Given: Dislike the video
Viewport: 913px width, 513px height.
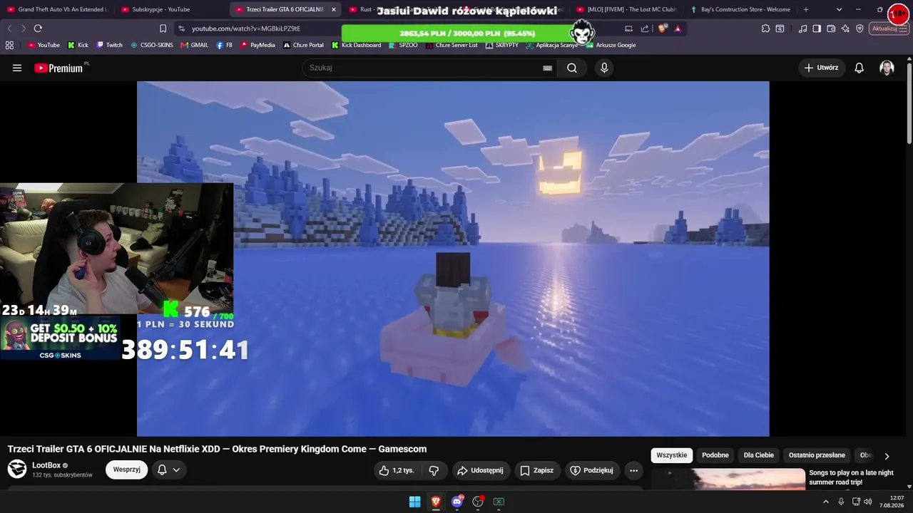Looking at the screenshot, I should (434, 470).
